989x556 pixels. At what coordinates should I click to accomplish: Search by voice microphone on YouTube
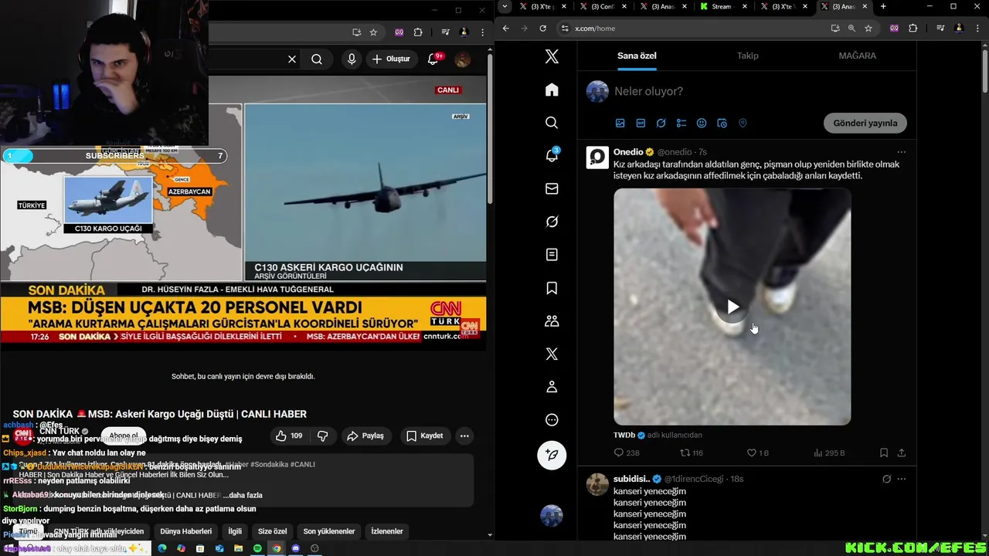[352, 59]
